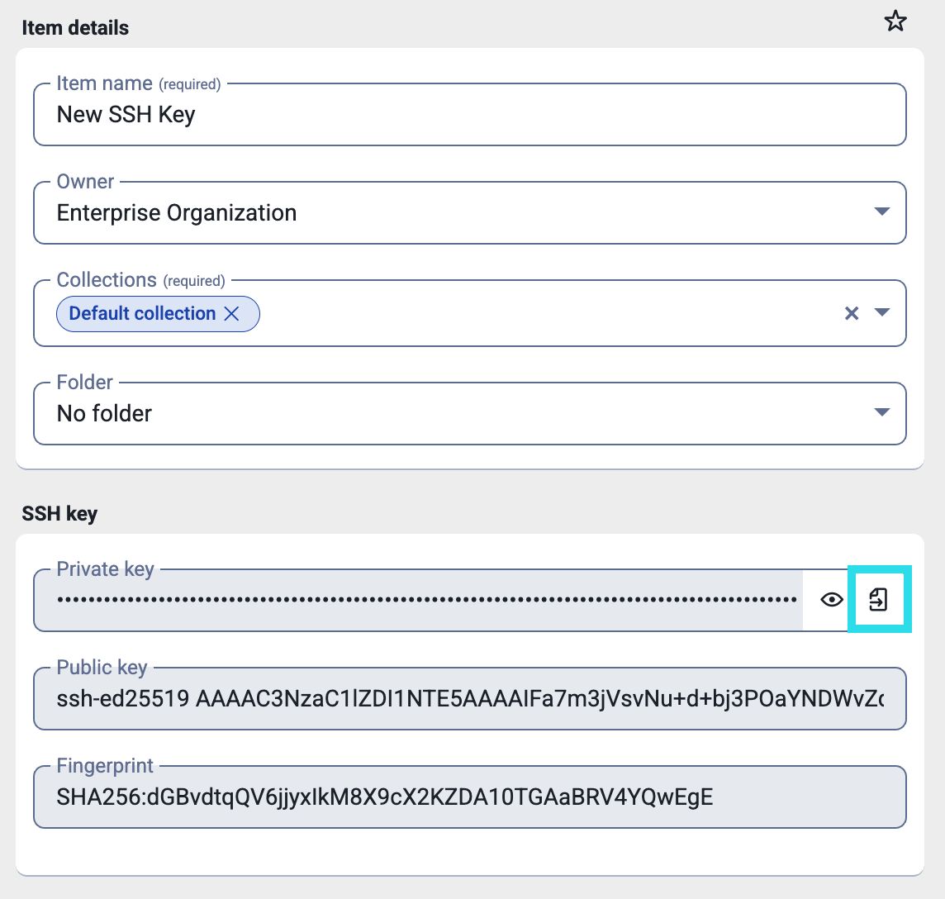Click the Item details section heading

coord(75,28)
